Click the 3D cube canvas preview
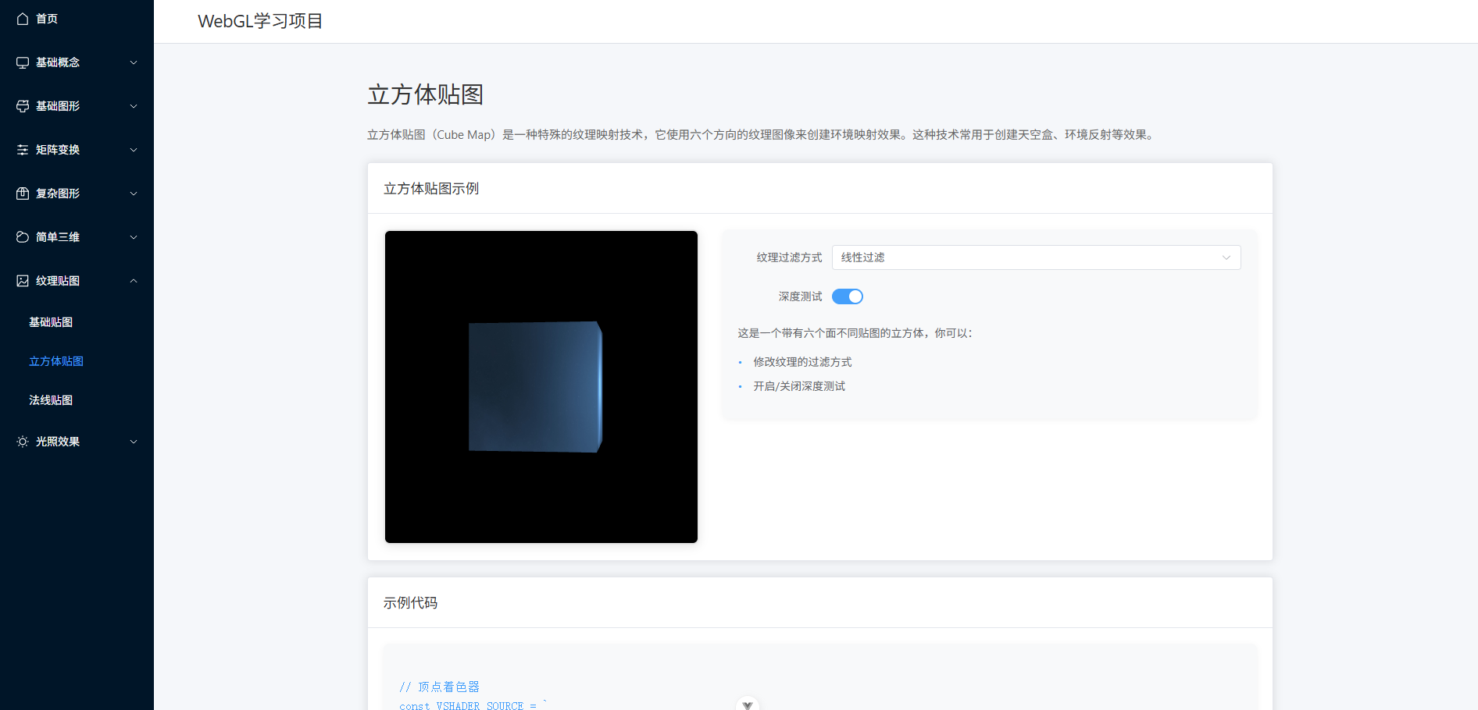 point(541,387)
